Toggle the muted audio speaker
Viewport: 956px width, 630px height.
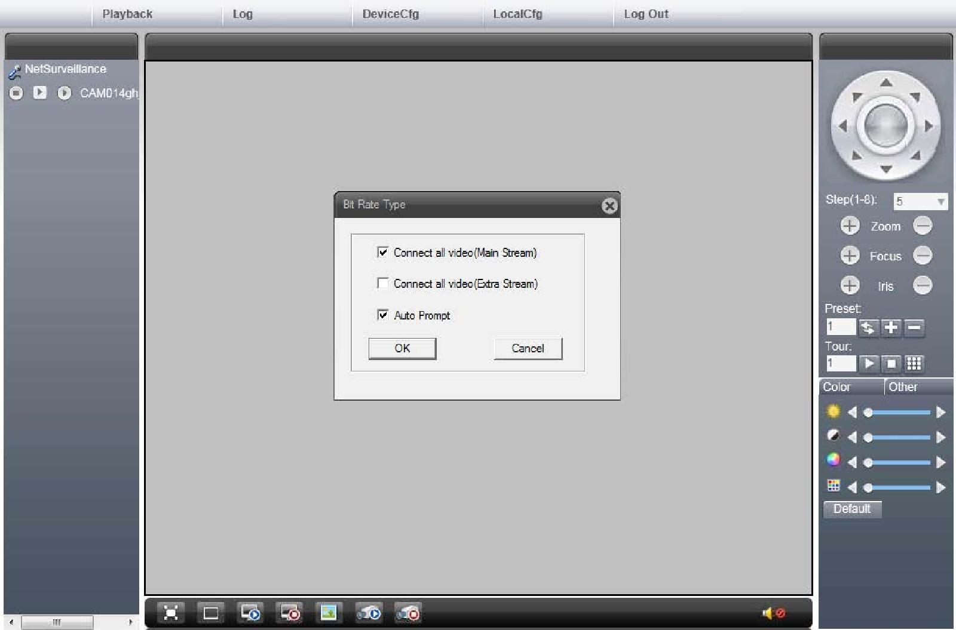(x=774, y=613)
